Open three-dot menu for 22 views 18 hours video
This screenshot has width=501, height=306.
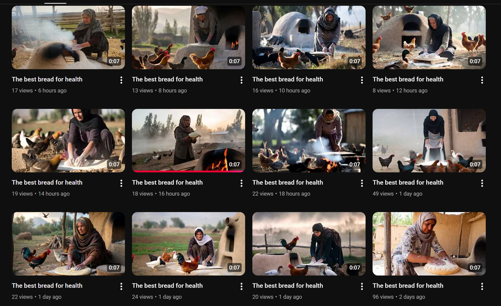[362, 183]
